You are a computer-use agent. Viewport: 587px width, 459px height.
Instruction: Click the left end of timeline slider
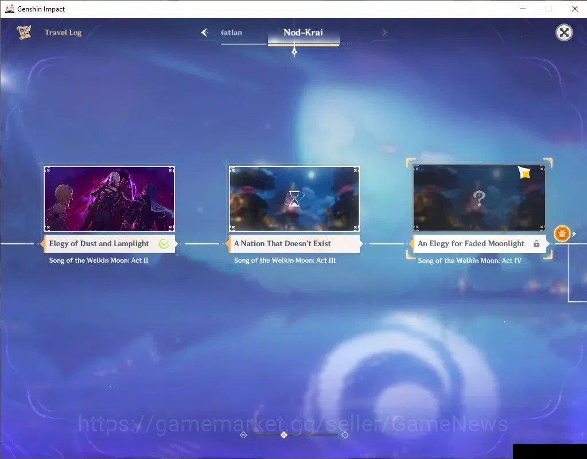point(244,435)
